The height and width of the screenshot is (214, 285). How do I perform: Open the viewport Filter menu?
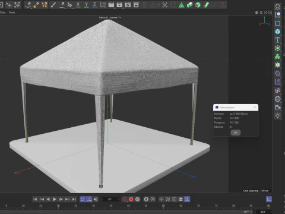3,12
